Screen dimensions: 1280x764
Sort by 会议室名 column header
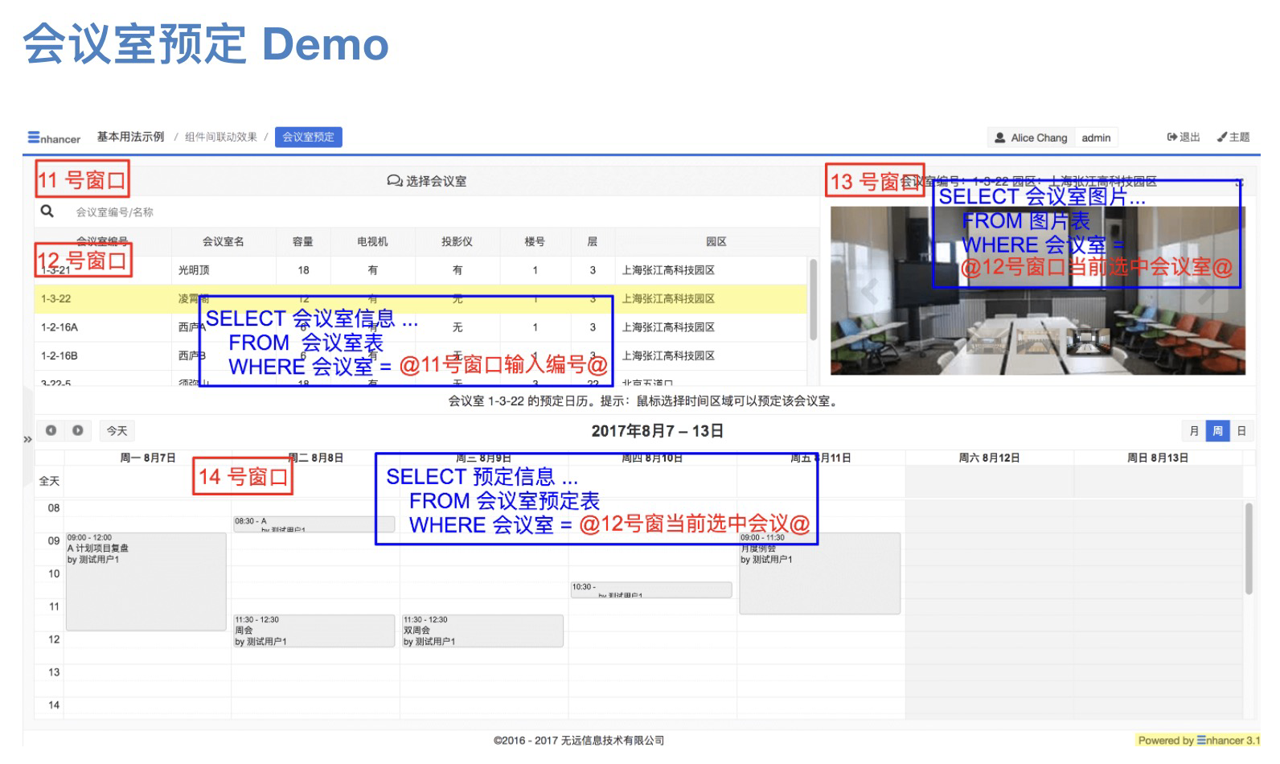(224, 241)
